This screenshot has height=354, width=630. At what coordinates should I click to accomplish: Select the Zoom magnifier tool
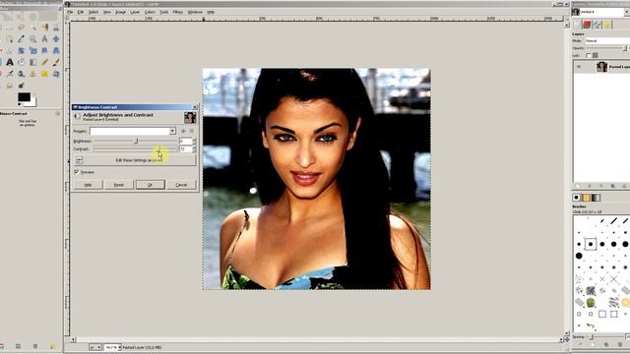pos(32,39)
